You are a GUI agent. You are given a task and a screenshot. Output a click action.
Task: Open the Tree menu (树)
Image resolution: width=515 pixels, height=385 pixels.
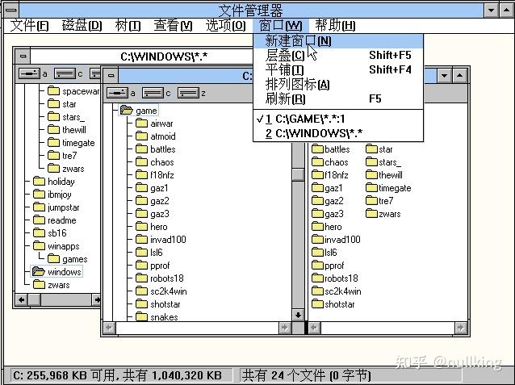pos(128,26)
